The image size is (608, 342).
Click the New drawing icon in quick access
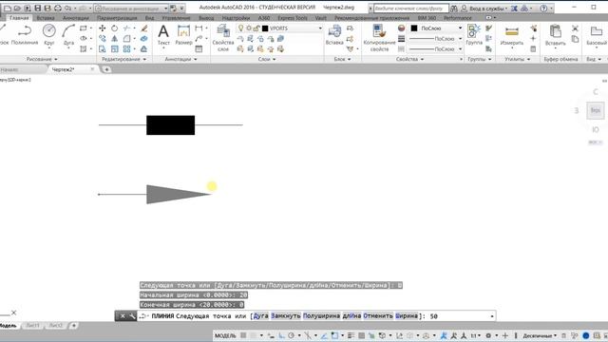8,9
